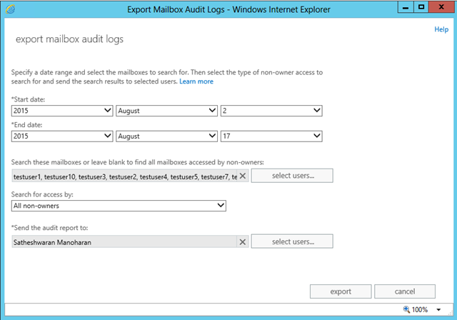
Task: Open the zoom level dropdown arrow next to 100%
Action: [x=438, y=309]
